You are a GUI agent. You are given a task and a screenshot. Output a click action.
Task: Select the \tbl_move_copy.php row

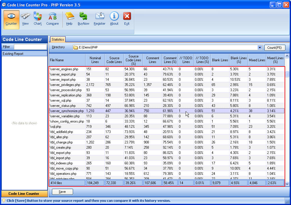tap(167, 168)
